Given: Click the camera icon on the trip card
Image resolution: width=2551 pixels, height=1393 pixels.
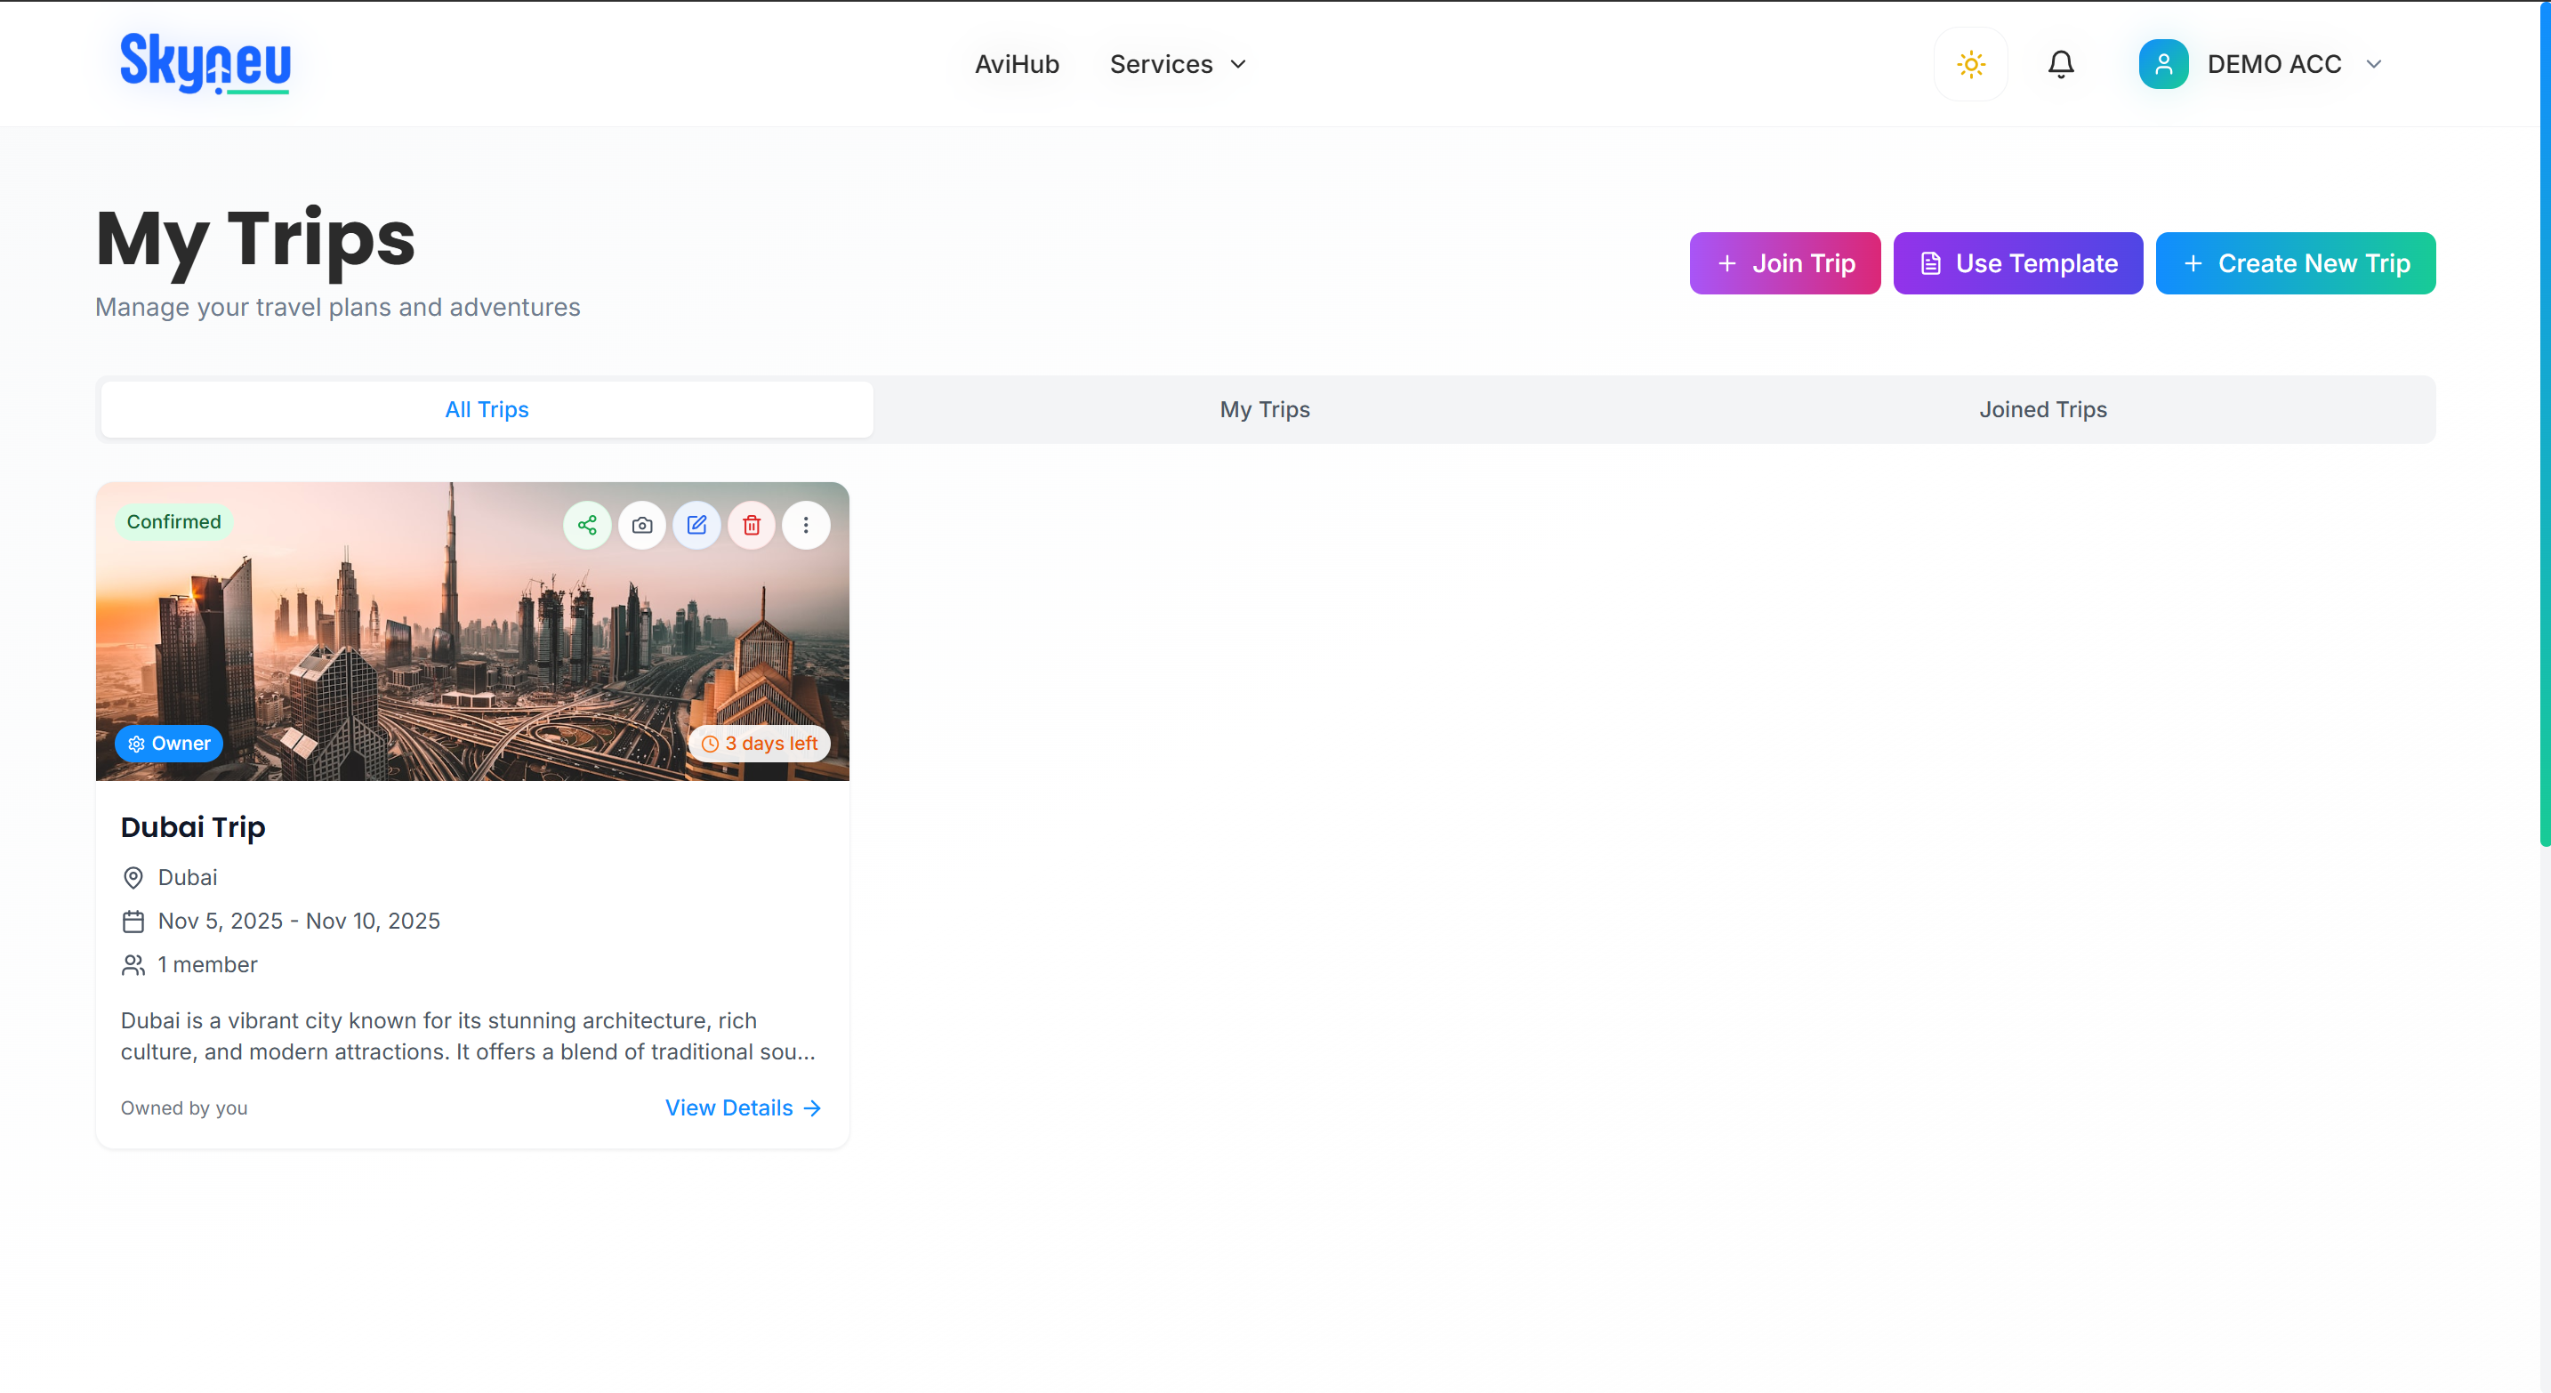Looking at the screenshot, I should point(641,525).
